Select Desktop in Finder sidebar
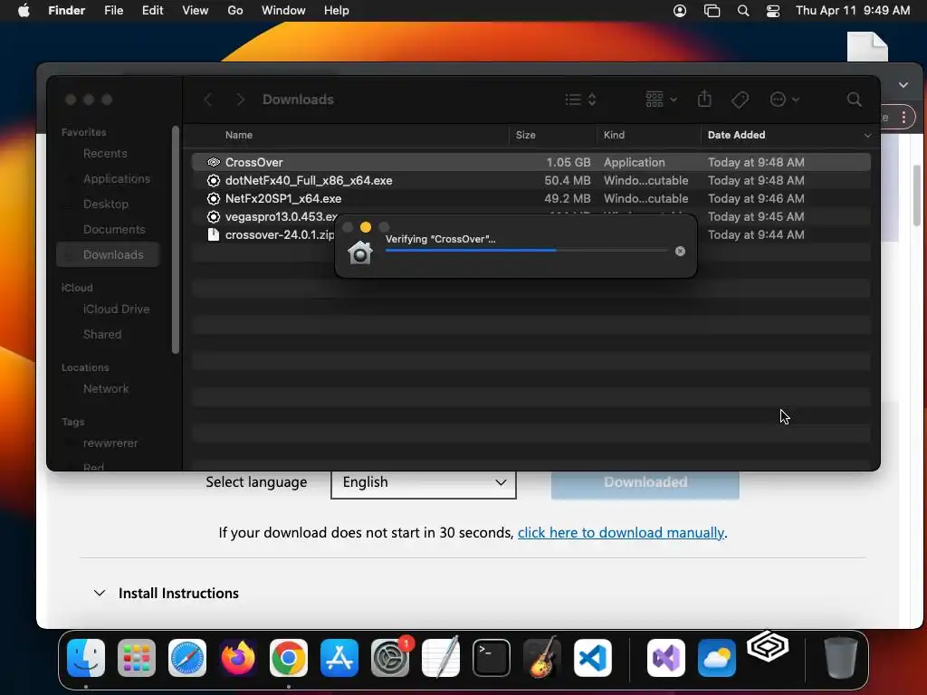927x695 pixels. pos(106,204)
